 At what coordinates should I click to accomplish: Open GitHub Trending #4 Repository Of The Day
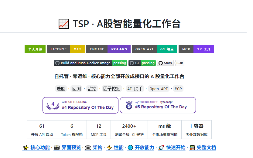80,105
